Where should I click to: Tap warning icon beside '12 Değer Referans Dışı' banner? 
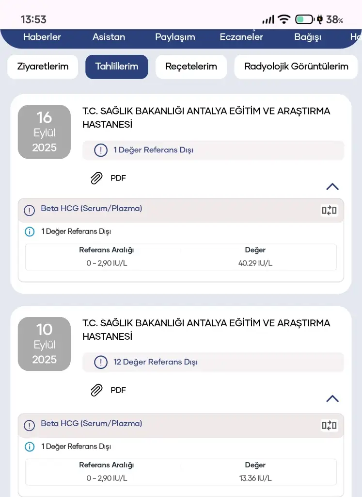[x=100, y=362]
